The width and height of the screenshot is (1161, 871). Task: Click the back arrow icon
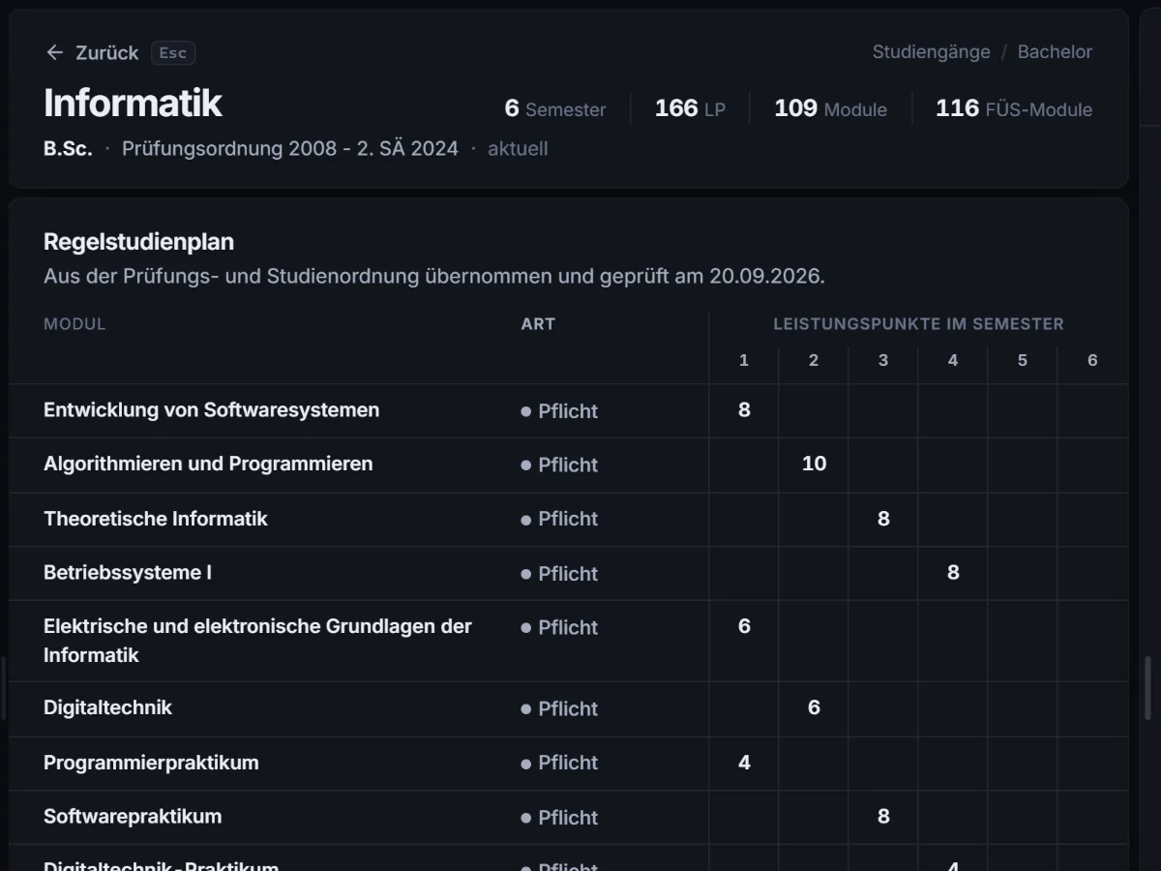[x=55, y=52]
